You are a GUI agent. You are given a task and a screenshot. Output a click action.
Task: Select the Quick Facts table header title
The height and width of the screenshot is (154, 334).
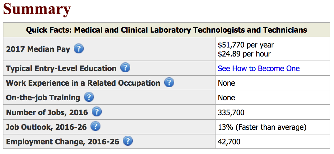pyautogui.click(x=167, y=30)
